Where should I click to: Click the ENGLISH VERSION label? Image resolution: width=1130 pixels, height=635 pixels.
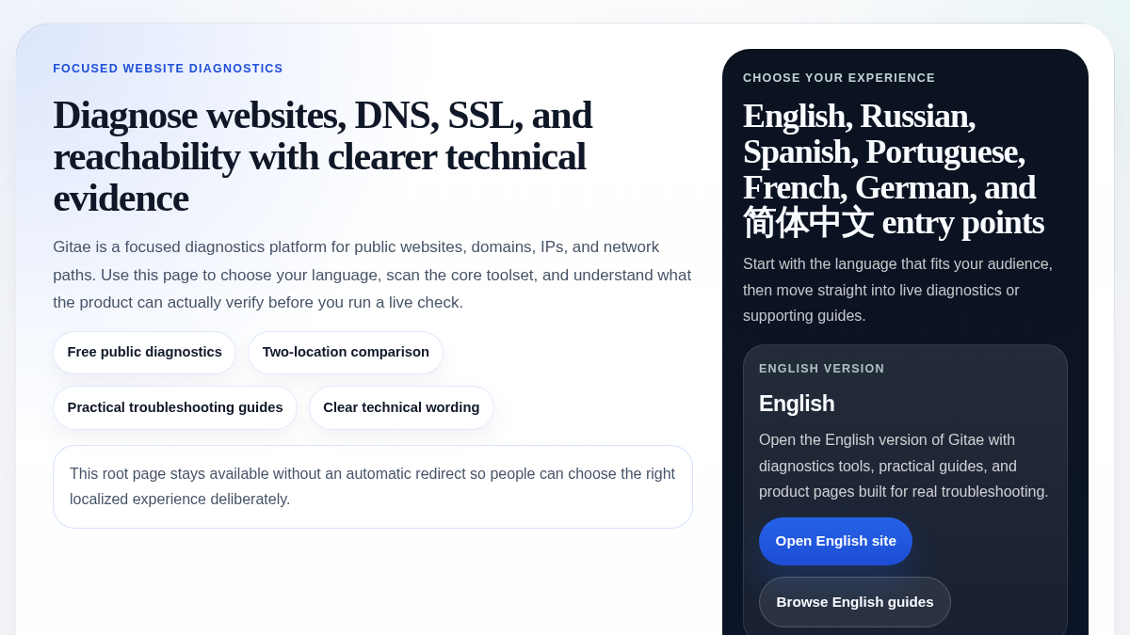(x=822, y=369)
